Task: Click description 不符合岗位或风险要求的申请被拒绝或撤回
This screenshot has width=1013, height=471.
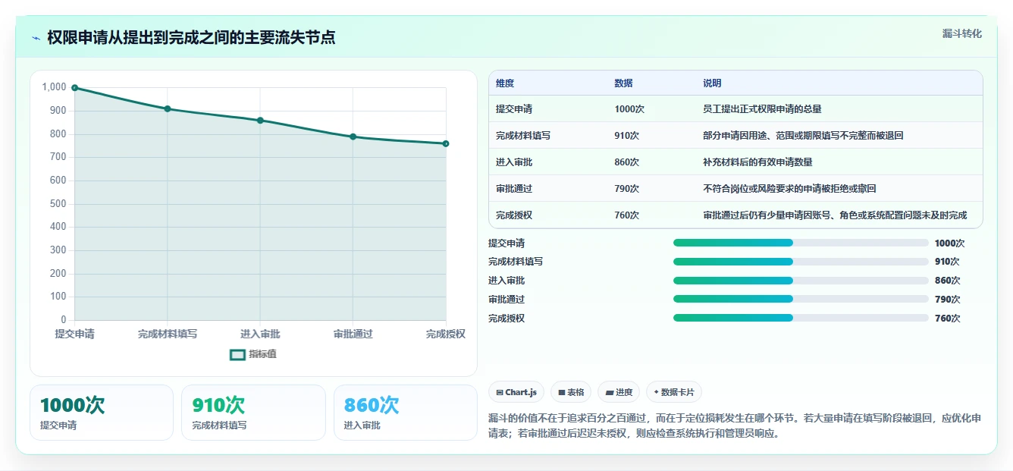Action: pos(789,189)
